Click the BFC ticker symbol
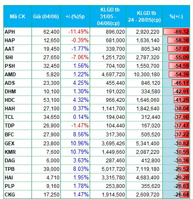The image size is (193, 199). click(9, 134)
